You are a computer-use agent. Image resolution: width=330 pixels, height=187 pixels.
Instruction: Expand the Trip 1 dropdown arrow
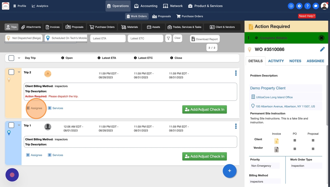tap(19, 125)
